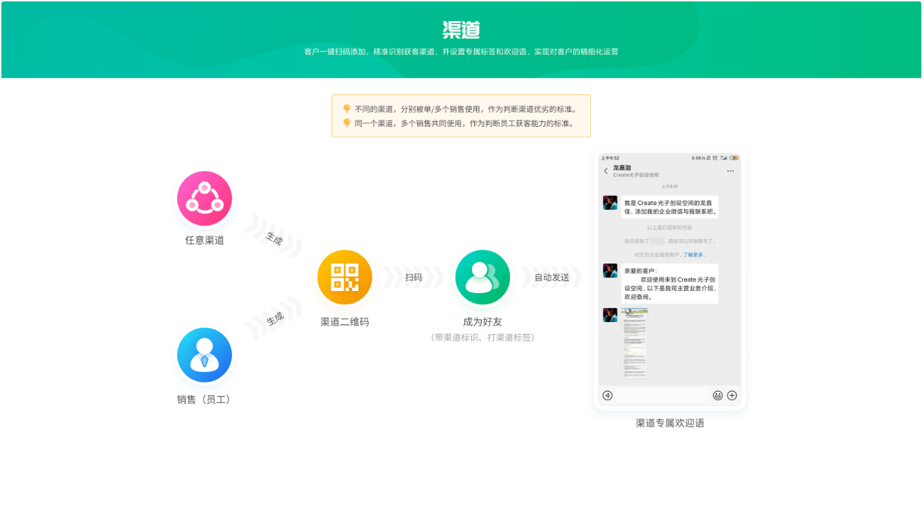This screenshot has height=532, width=924.
Task: Click the 不同的渠道 tip text
Action: click(x=466, y=109)
